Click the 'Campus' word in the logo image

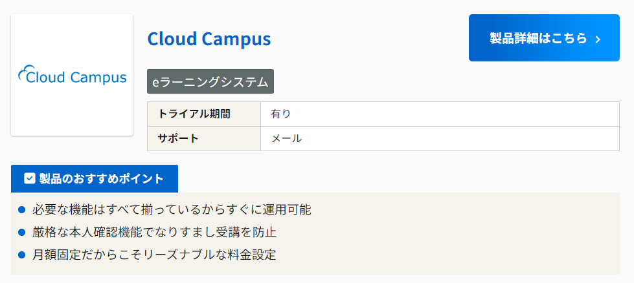[98, 78]
